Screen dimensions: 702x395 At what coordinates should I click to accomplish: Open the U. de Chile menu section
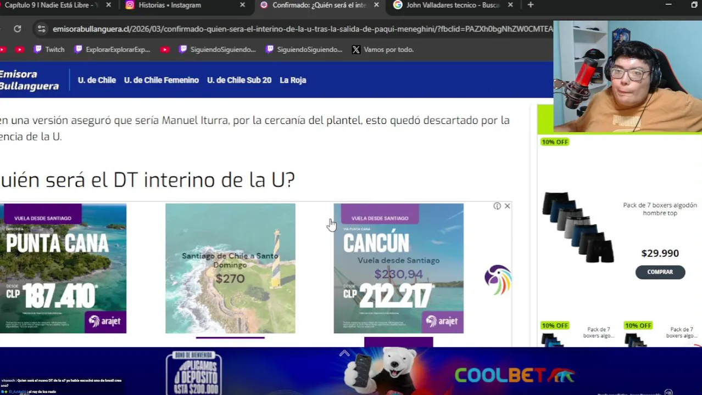97,80
